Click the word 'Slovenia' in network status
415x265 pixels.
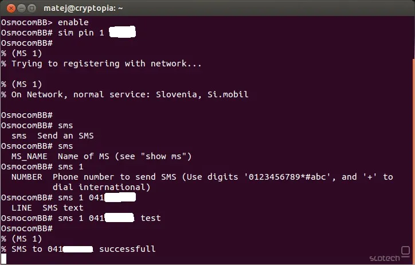[x=177, y=94]
